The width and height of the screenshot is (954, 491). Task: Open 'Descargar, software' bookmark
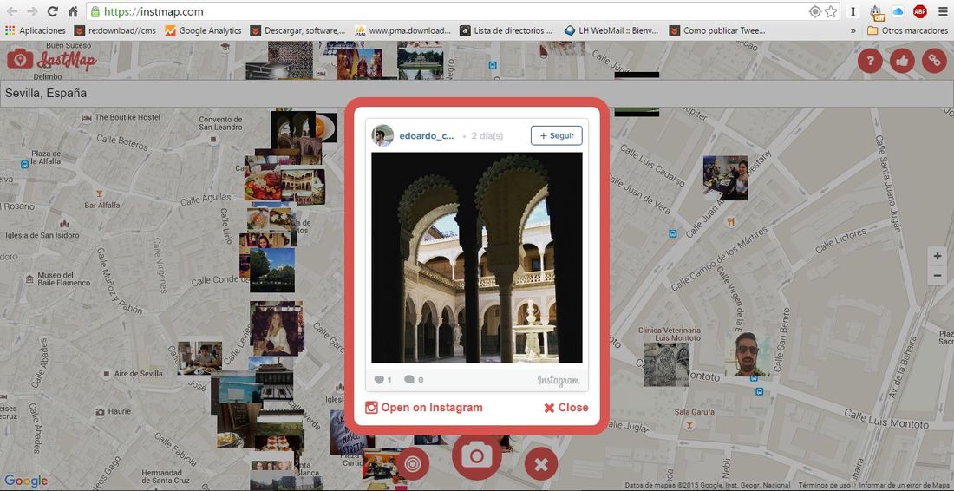(298, 30)
